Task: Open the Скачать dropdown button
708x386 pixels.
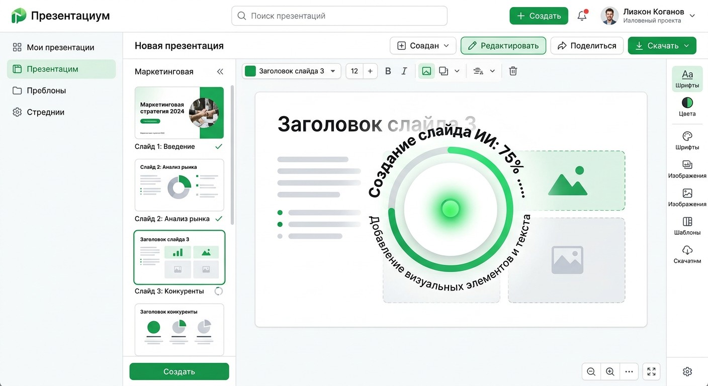Action: coord(662,45)
